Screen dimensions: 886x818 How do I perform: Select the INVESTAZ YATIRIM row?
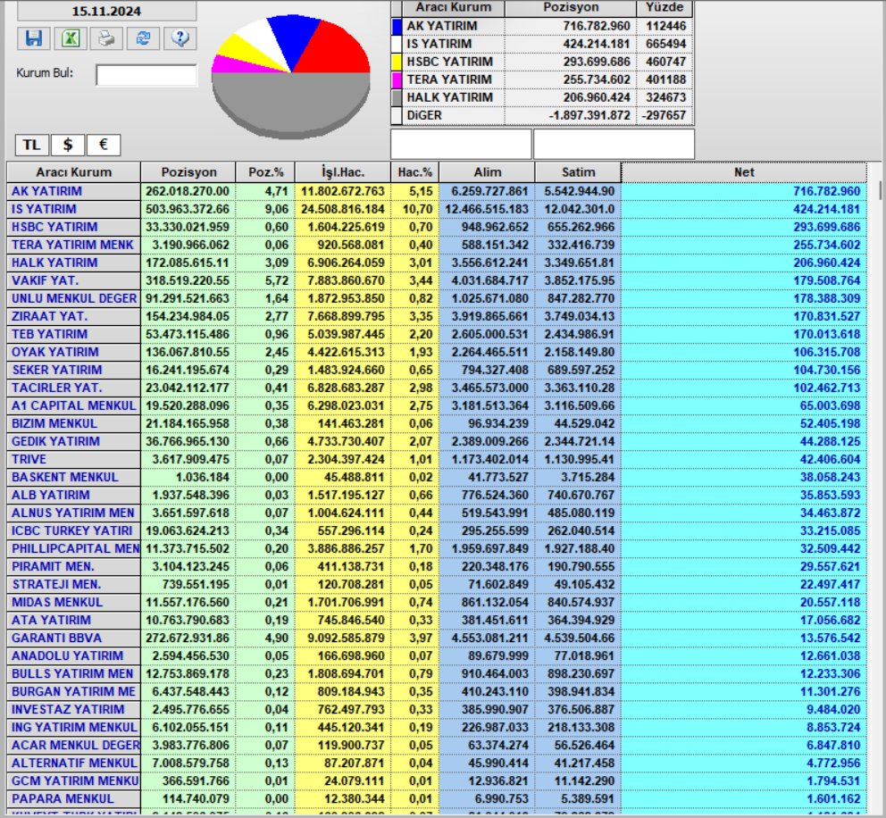436,710
